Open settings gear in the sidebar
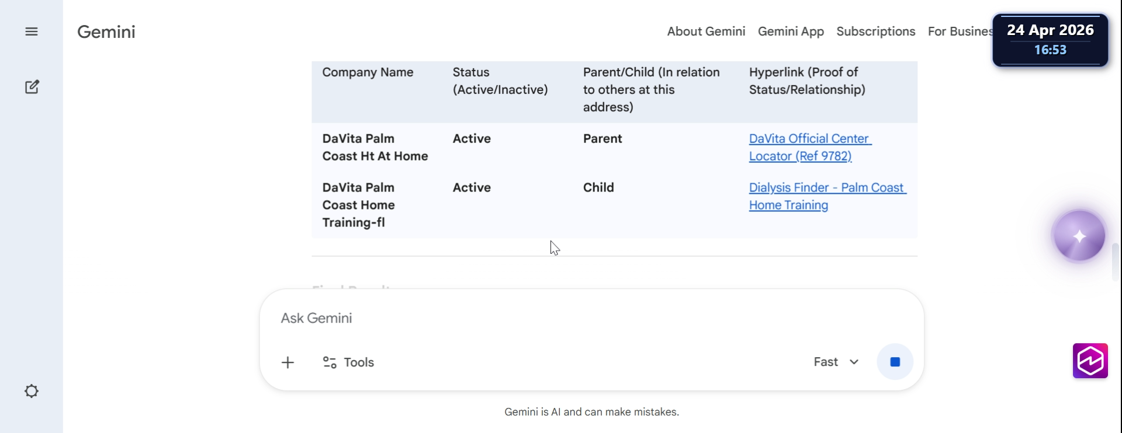Screen dimensions: 1122x433 pos(32,391)
